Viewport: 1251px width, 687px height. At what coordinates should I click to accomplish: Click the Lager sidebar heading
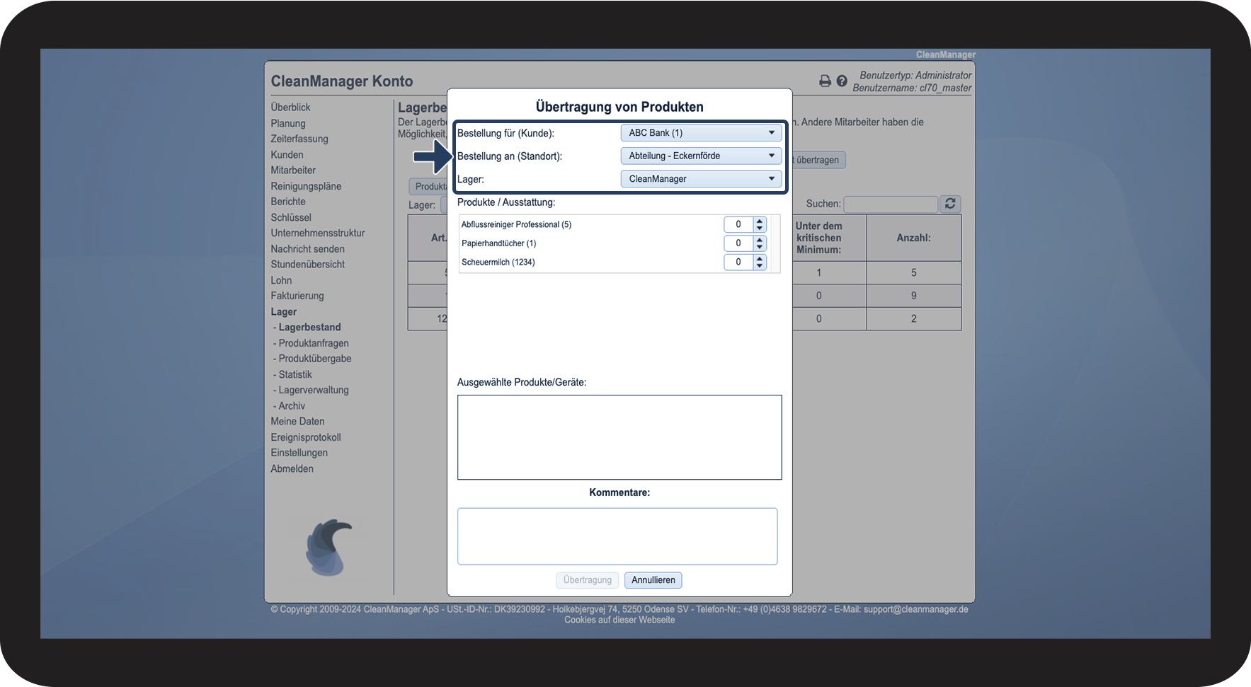[x=284, y=312]
